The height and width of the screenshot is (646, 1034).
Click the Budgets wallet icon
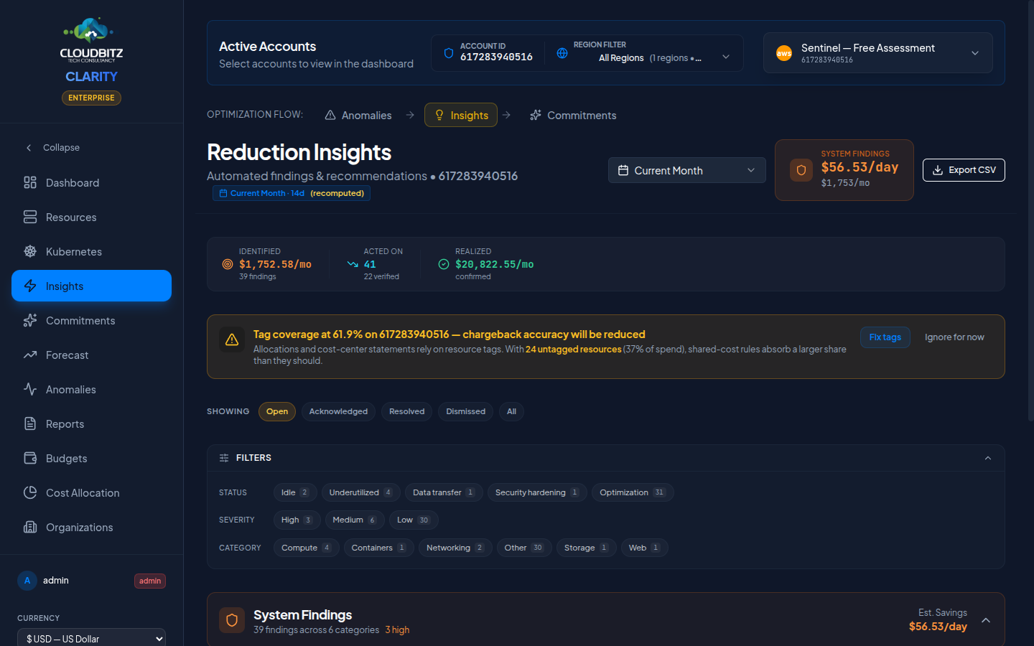(x=30, y=458)
